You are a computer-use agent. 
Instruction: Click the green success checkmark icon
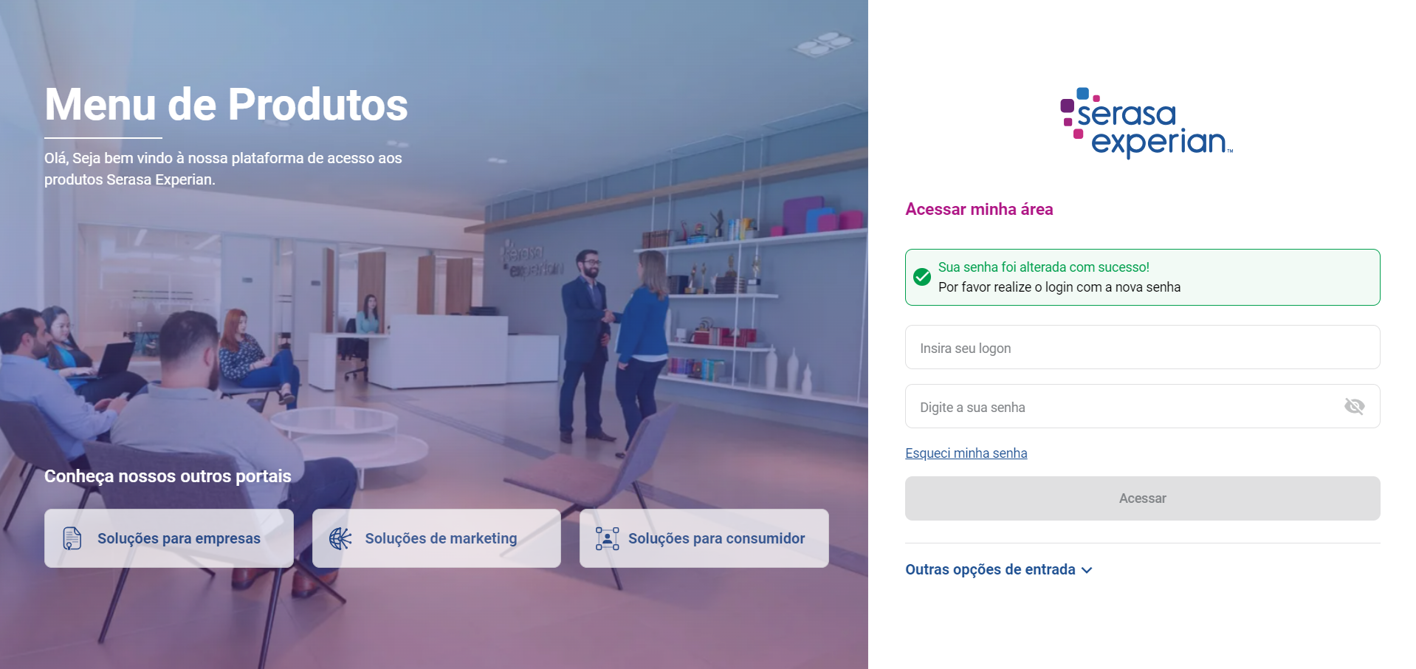tap(922, 277)
